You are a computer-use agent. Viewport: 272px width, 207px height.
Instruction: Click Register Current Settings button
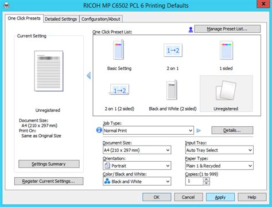coord(49,181)
